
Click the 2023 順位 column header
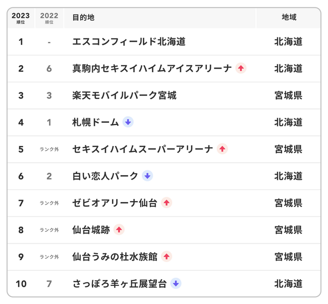pos(21,18)
